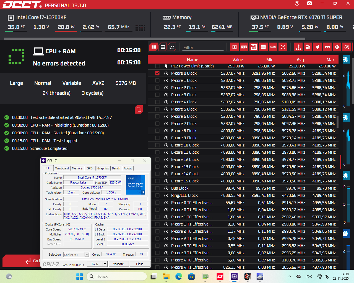Switch the monitoring panel to graph view
Screen dimensions: 354x283
(172, 47)
